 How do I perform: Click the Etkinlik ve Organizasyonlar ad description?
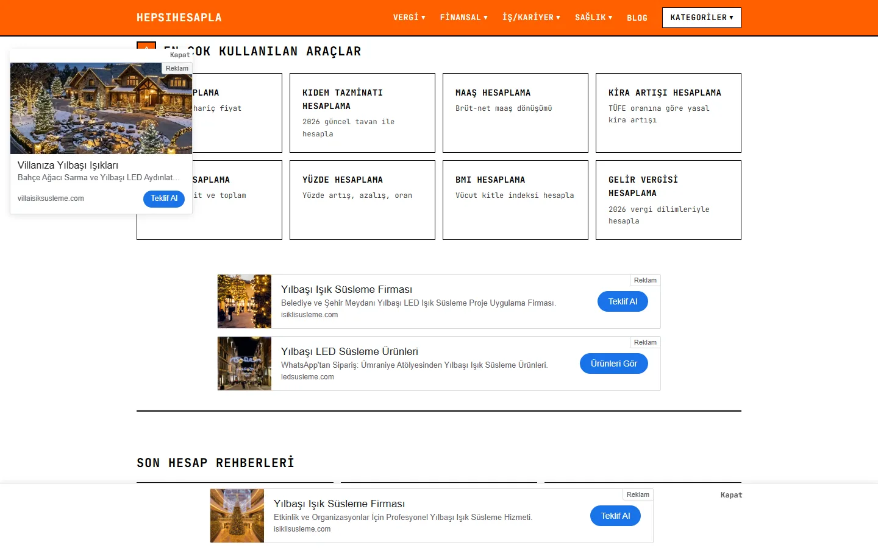403,517
